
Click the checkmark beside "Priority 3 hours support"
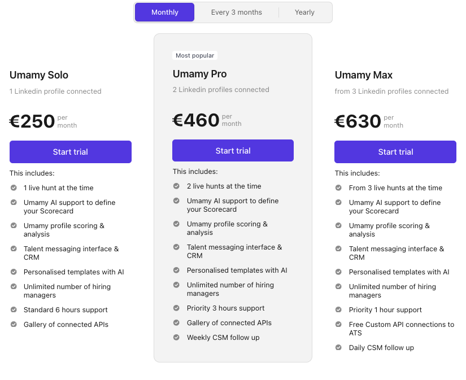pos(177,308)
